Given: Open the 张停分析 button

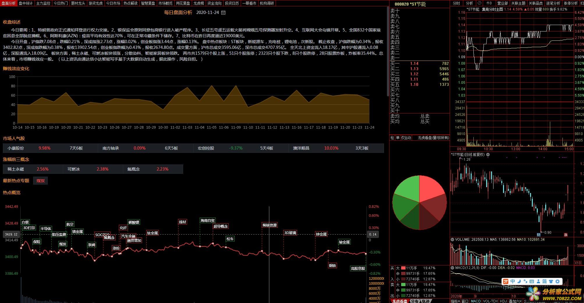Looking at the screenshot, I should point(571,3).
